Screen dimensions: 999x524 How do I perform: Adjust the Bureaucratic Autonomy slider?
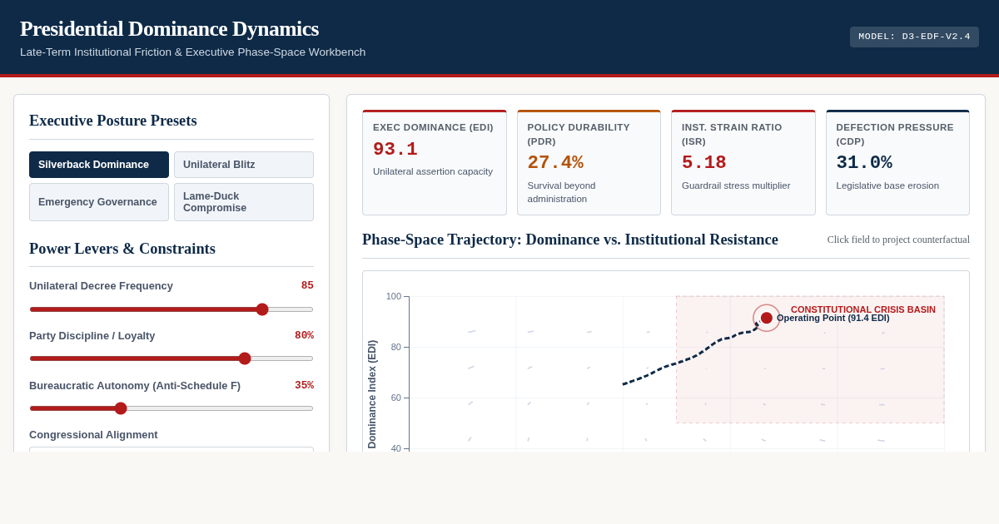click(171, 408)
